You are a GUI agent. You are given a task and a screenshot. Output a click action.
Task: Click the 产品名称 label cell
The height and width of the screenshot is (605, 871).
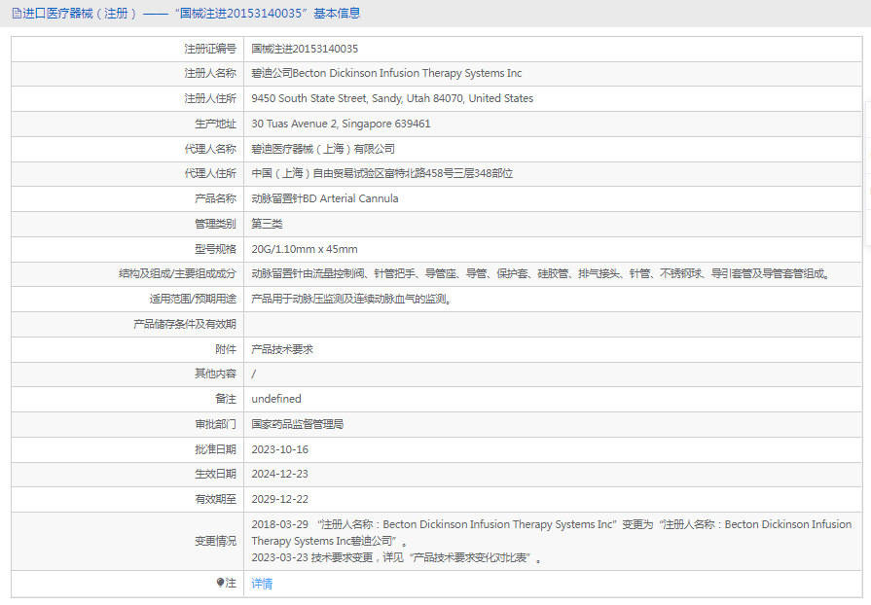(x=127, y=198)
